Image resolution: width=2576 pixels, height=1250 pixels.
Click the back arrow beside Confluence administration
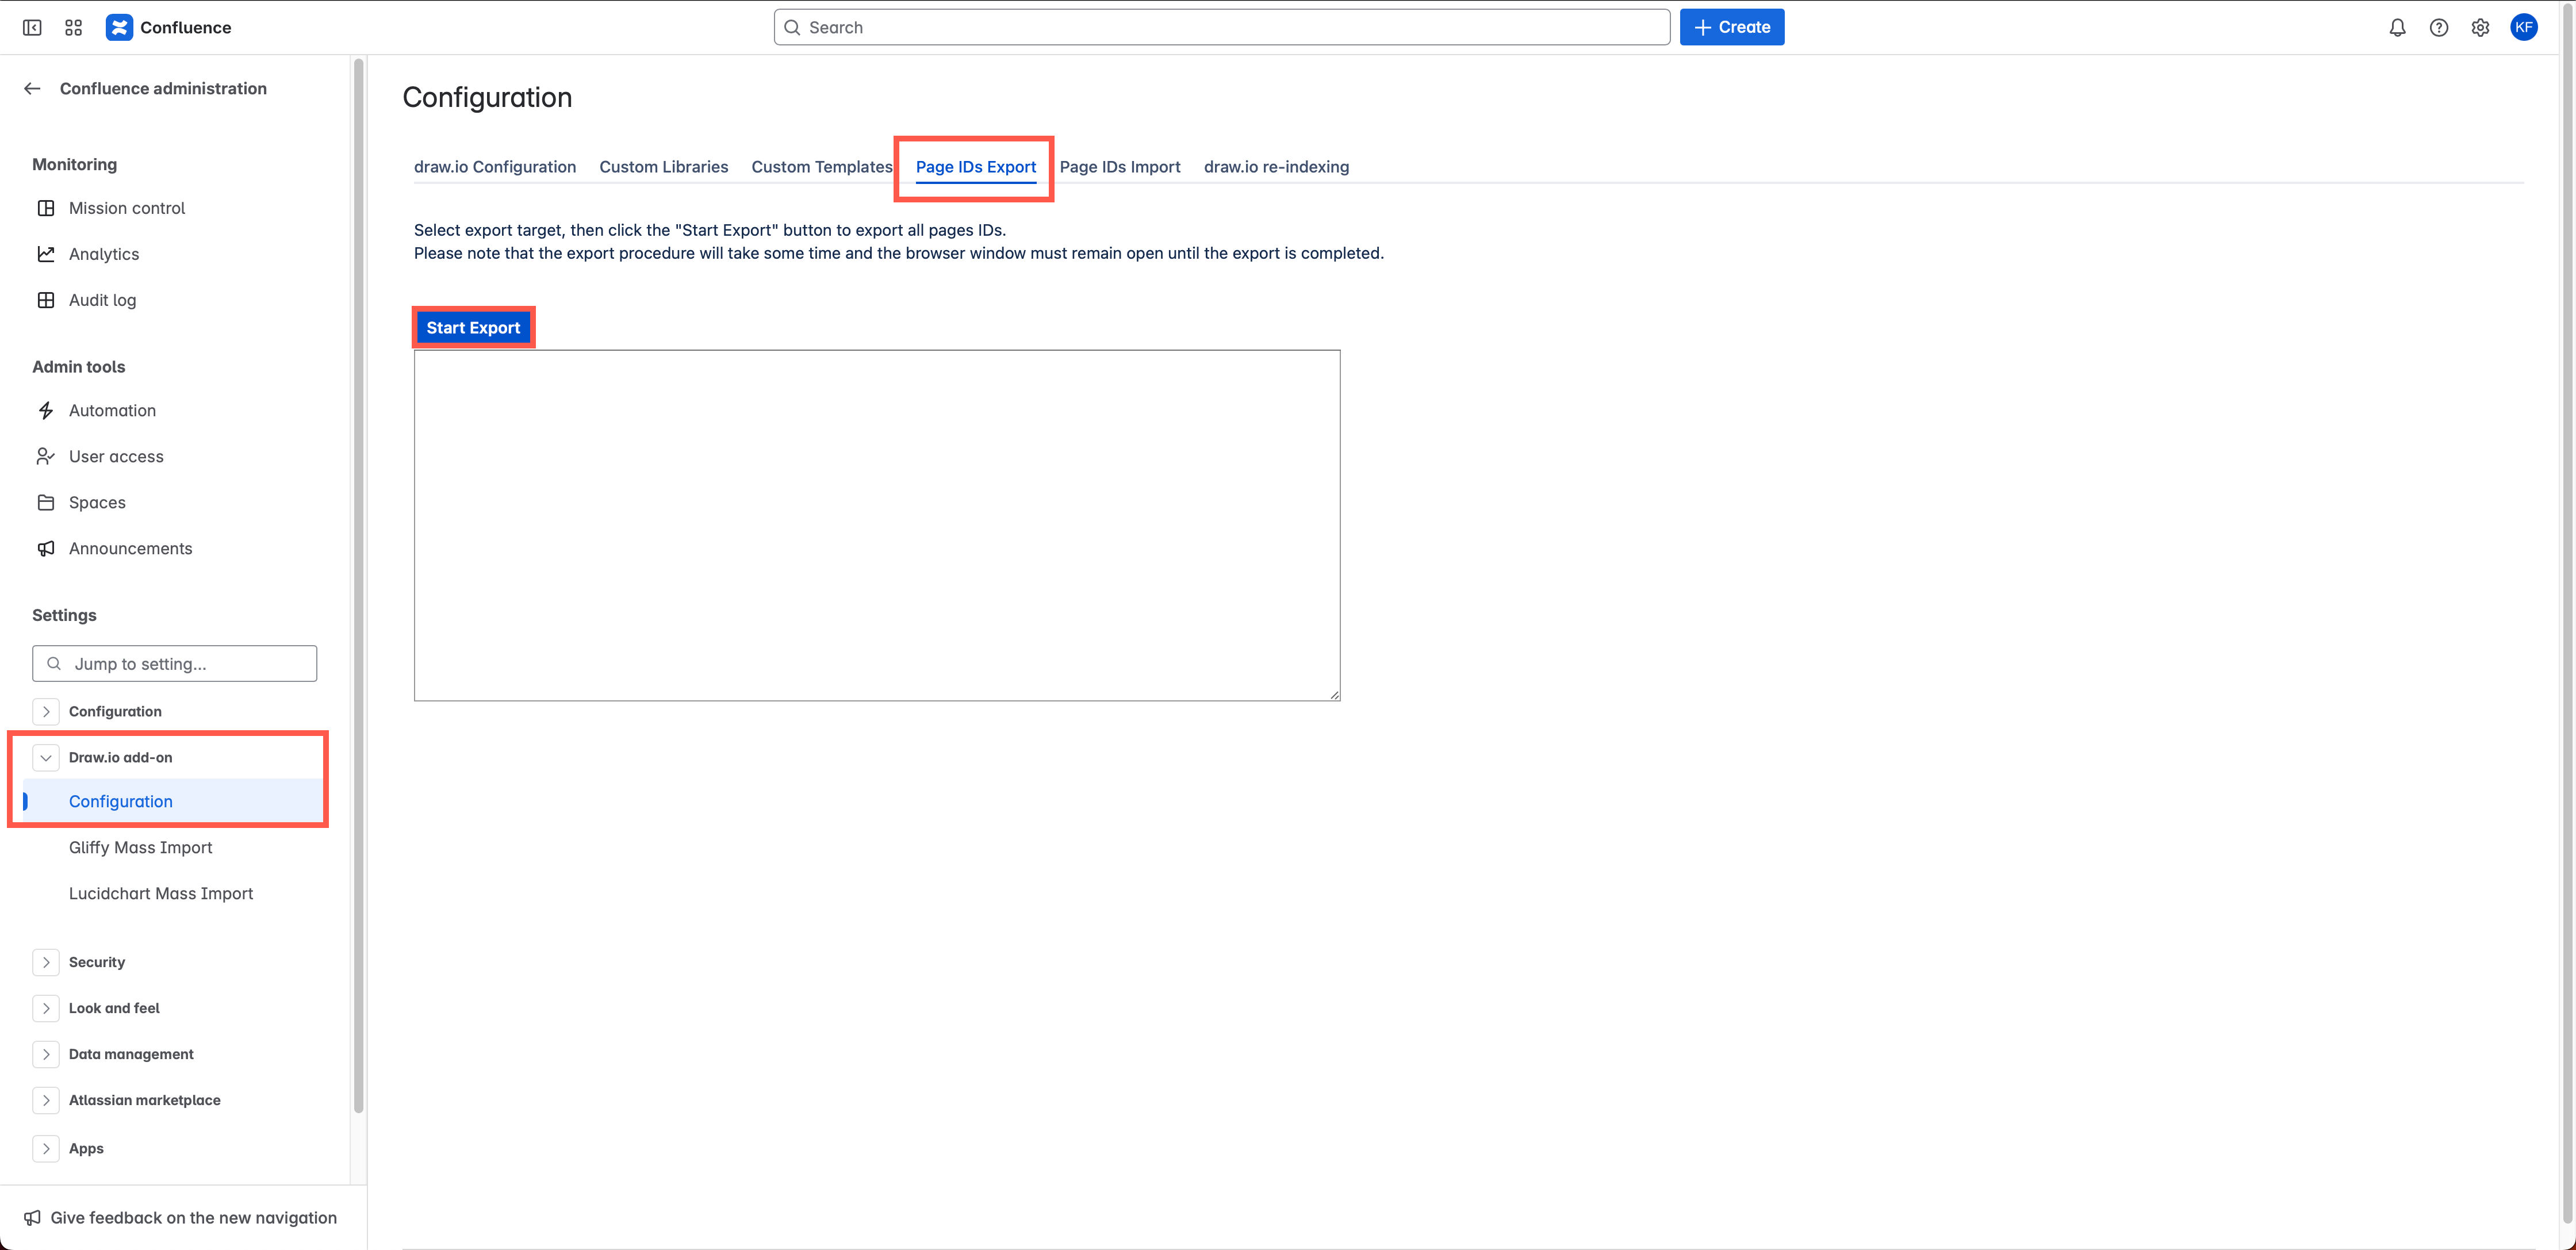click(32, 88)
